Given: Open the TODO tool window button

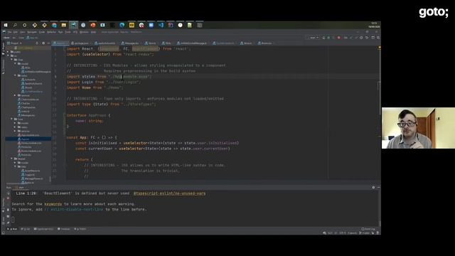Looking at the screenshot, I should [x=80, y=229].
